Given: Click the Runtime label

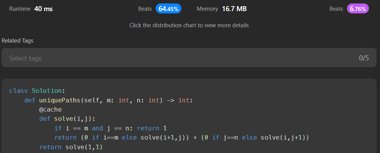Looking at the screenshot, I should point(20,9).
